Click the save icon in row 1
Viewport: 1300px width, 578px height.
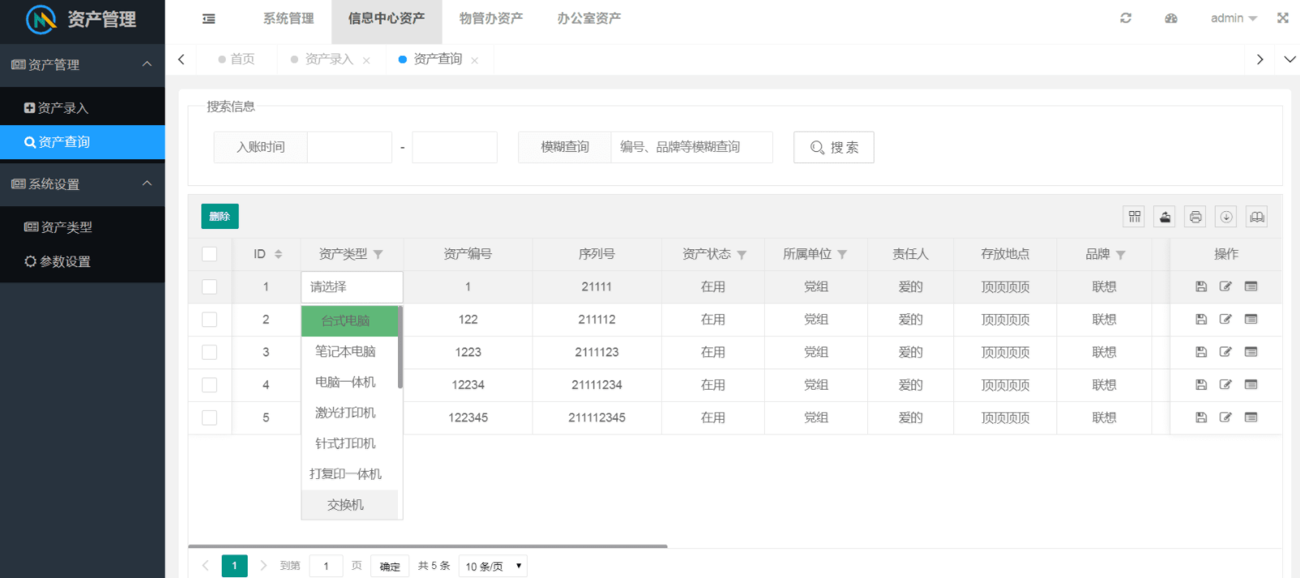click(x=1201, y=287)
